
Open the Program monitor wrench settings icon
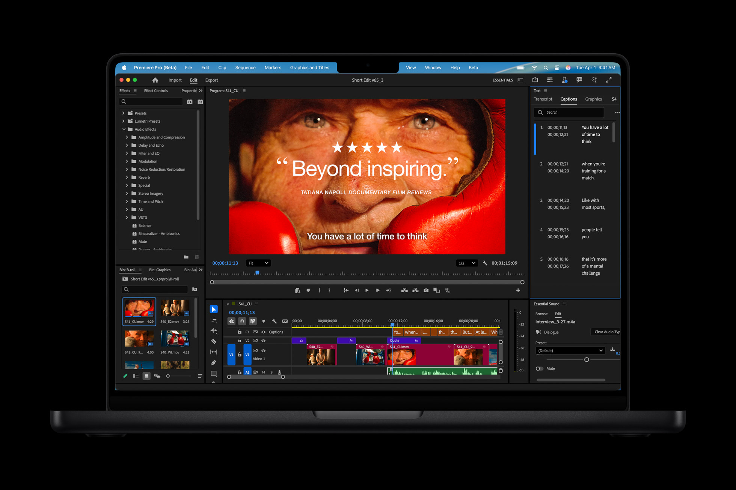click(485, 263)
